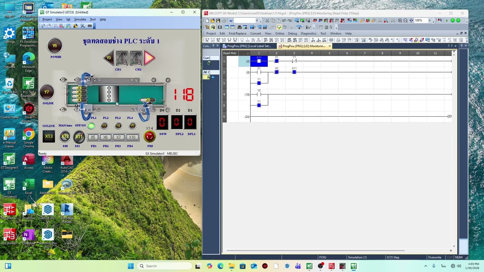Copy selection in GX Works3 toolbar

(x=273, y=20)
